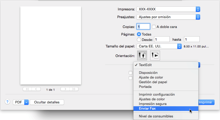Focus the Copias input field
The image size is (220, 120).
pyautogui.click(x=143, y=26)
